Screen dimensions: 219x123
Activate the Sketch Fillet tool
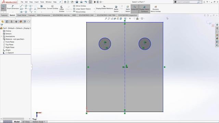click(30, 12)
